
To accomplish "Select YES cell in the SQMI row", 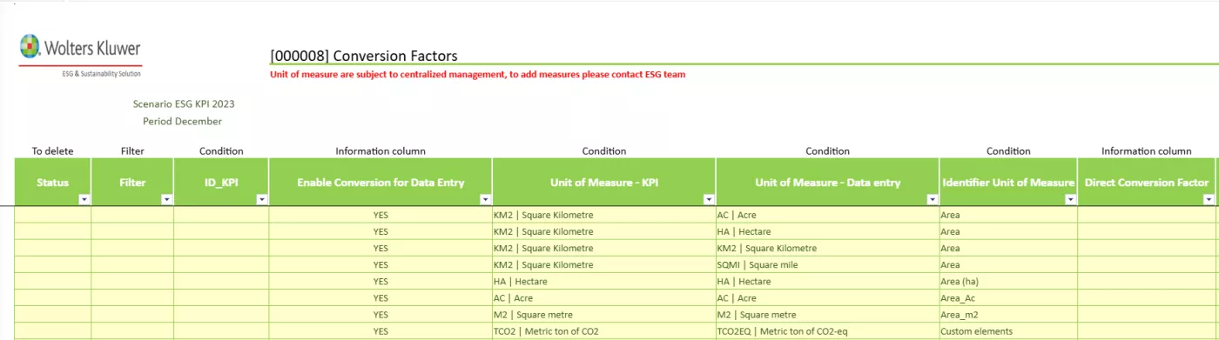I will 381,264.
